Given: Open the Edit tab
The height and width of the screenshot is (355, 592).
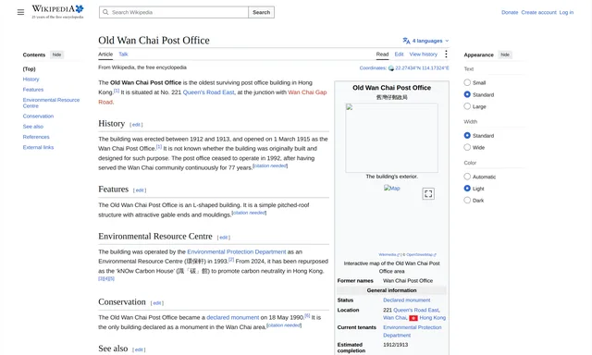Looking at the screenshot, I should click(x=399, y=55).
